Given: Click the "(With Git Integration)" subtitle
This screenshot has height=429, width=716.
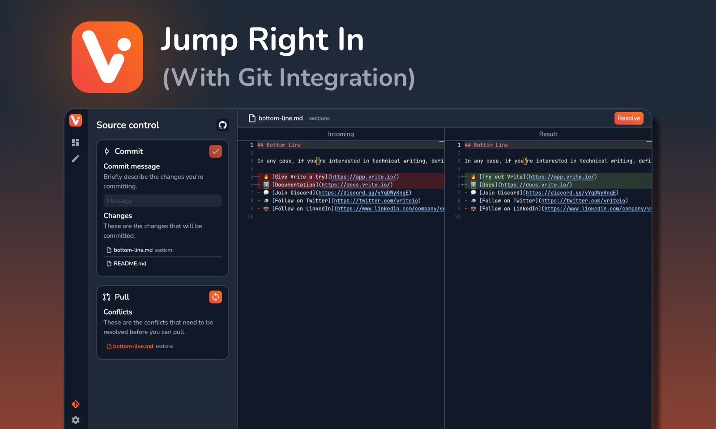Looking at the screenshot, I should coord(289,78).
